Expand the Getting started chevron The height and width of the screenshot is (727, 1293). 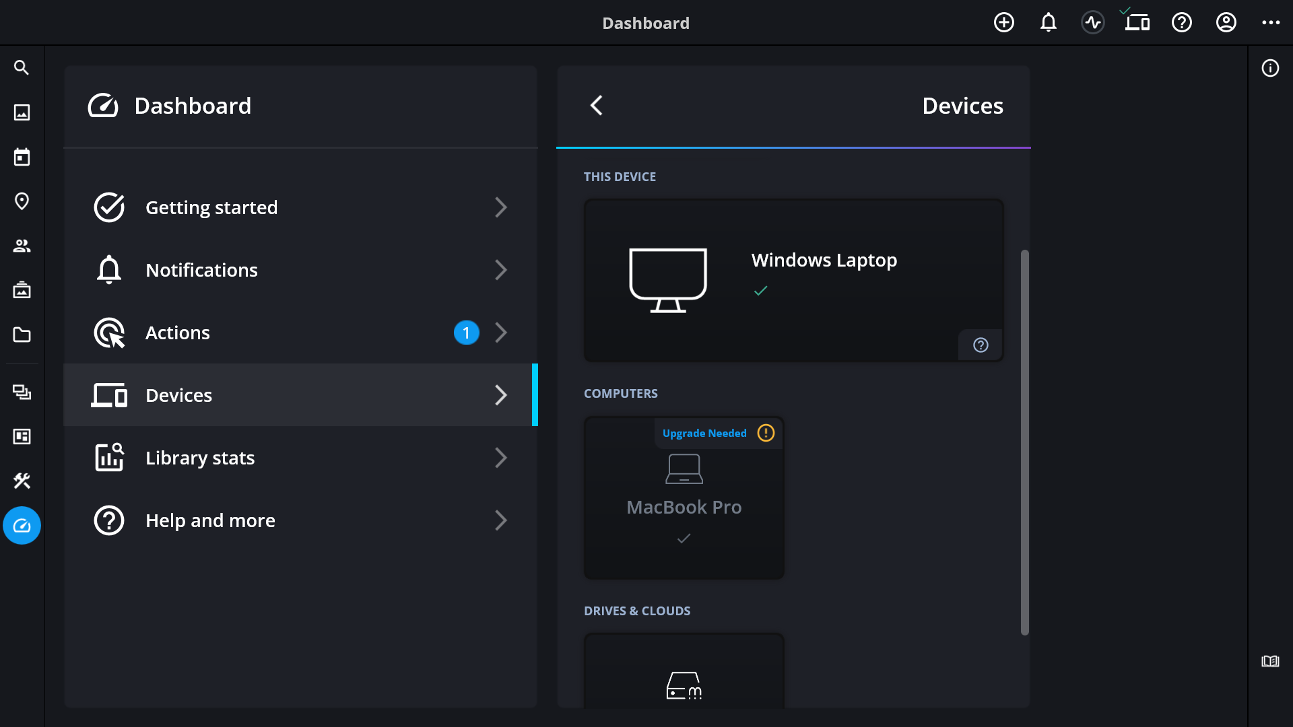[x=500, y=207]
